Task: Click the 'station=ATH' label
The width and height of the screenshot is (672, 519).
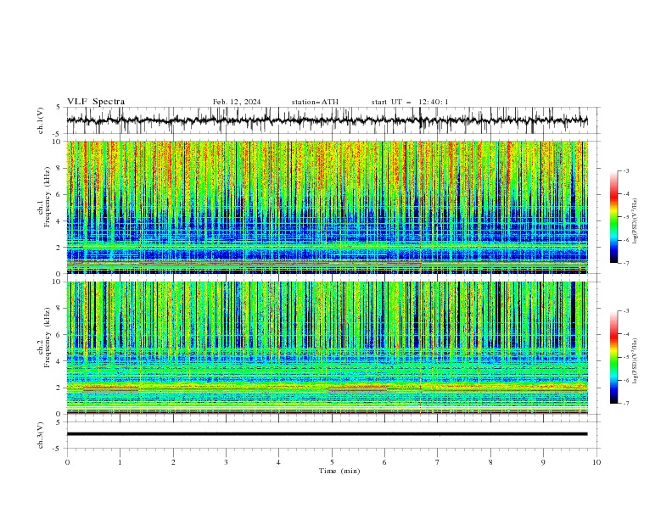Action: pyautogui.click(x=315, y=102)
